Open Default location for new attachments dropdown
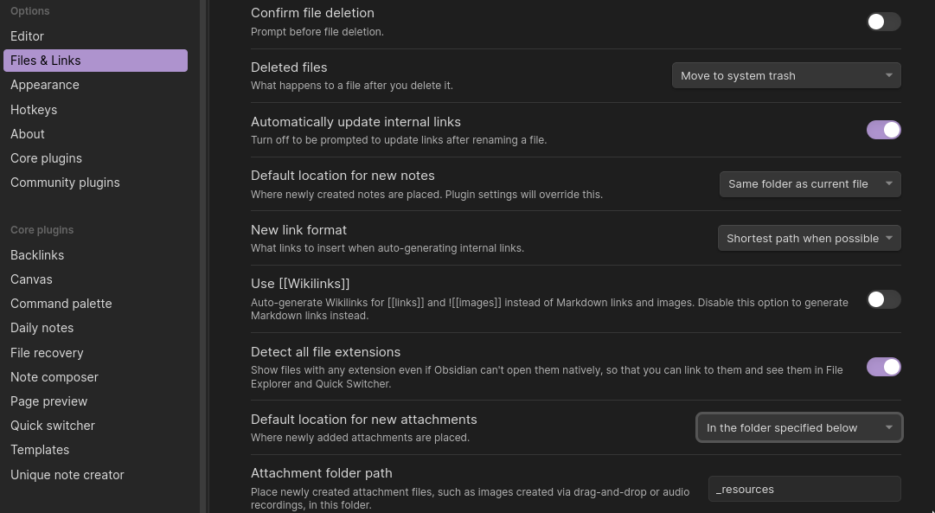Image resolution: width=935 pixels, height=513 pixels. pyautogui.click(x=798, y=427)
